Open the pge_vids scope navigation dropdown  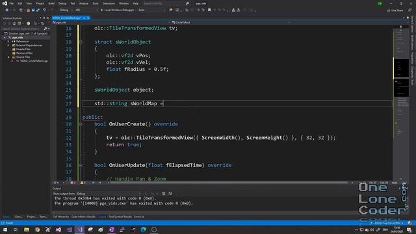point(111,23)
